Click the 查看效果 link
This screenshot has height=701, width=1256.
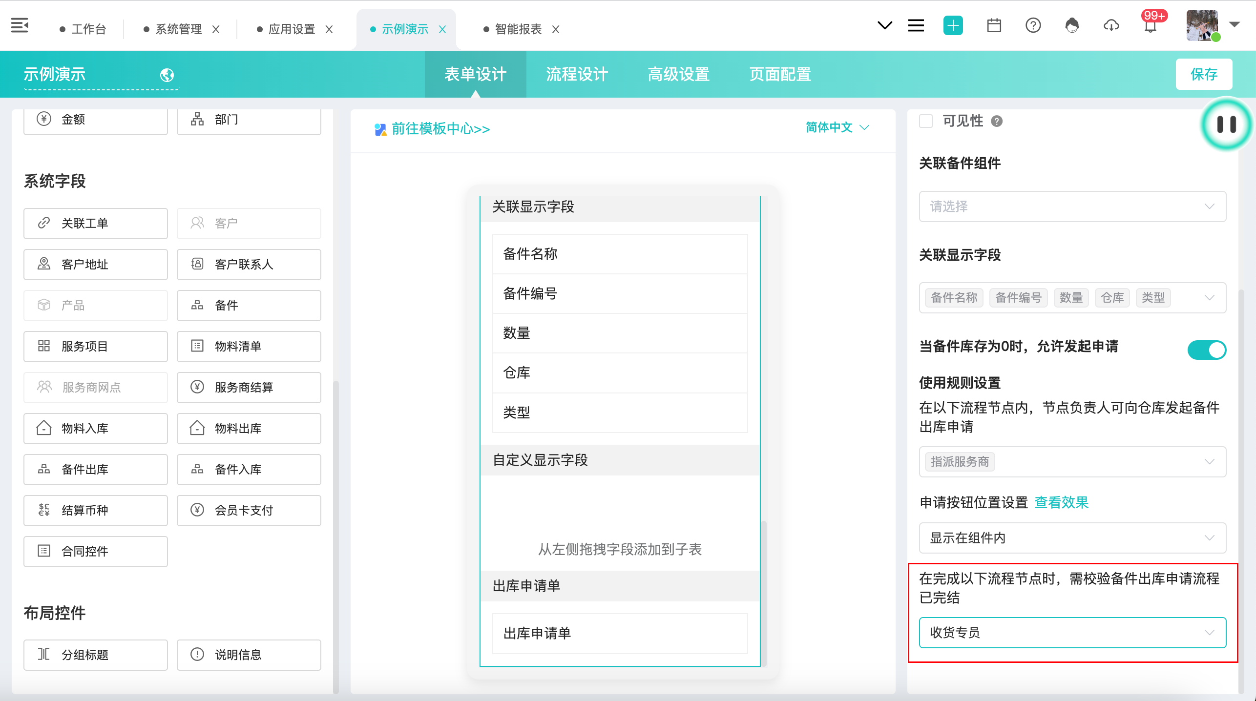[x=1061, y=502]
